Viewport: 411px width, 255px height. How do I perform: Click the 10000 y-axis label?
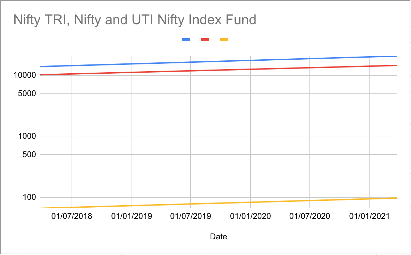click(25, 75)
